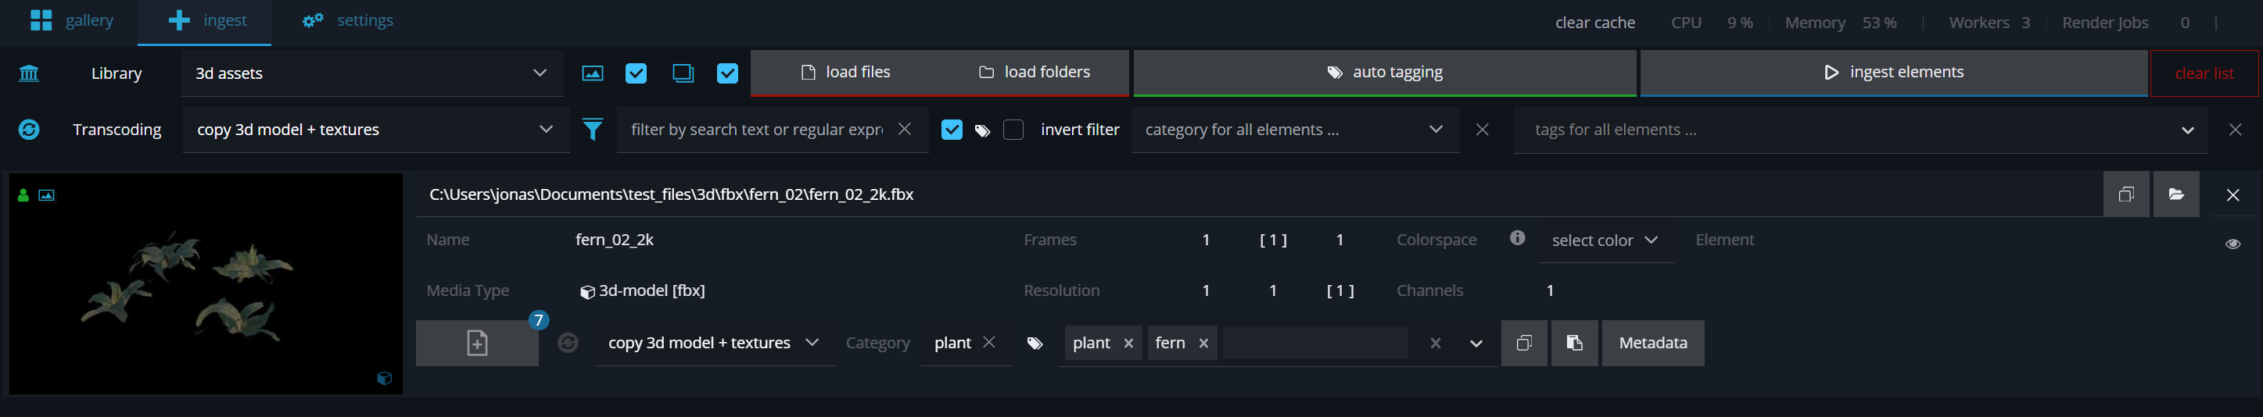This screenshot has width=2263, height=417.
Task: Open category for all elements dropdown
Action: tap(1294, 130)
